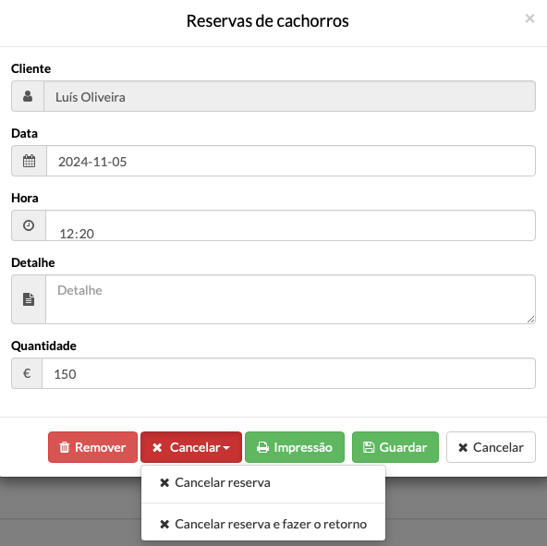
Task: Click the printer icon on Impressão button
Action: [x=262, y=447]
